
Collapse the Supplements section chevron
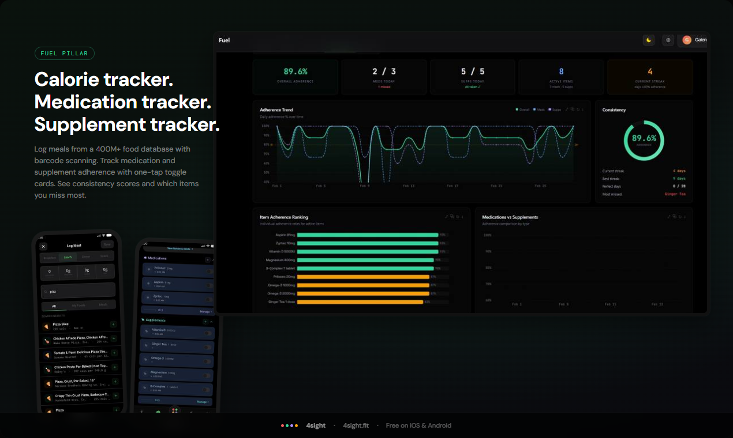211,322
